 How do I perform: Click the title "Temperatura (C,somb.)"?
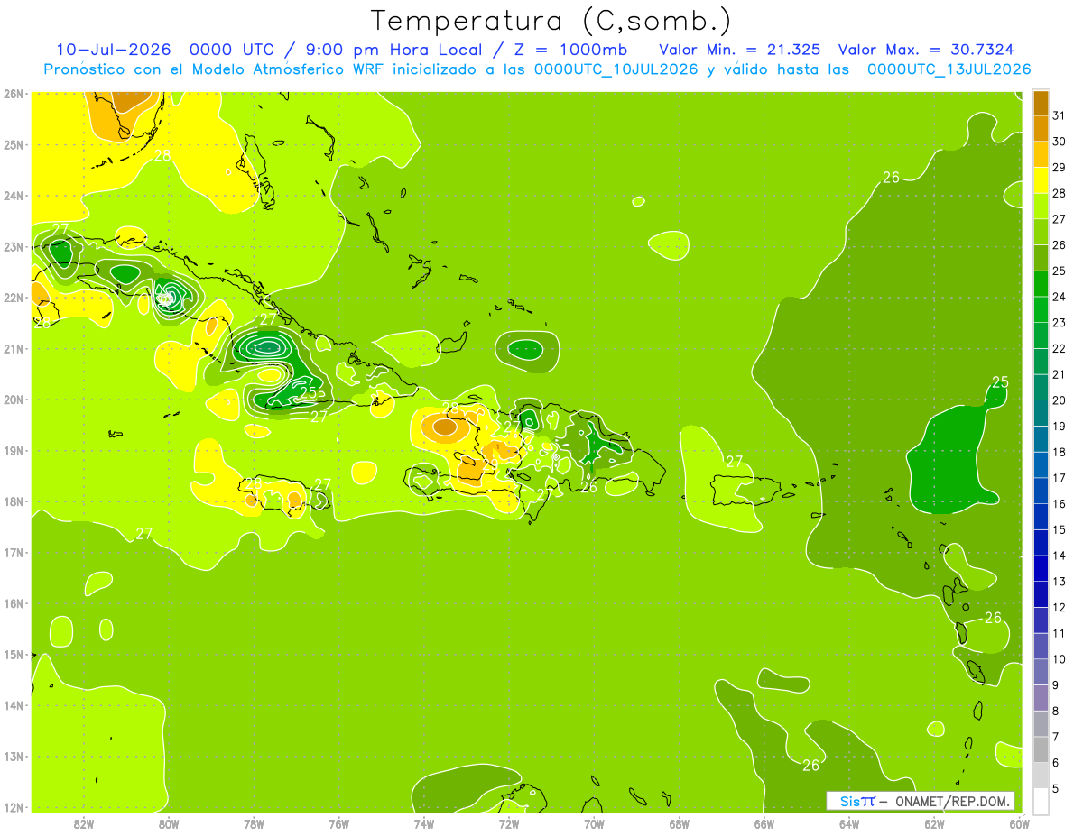point(551,21)
